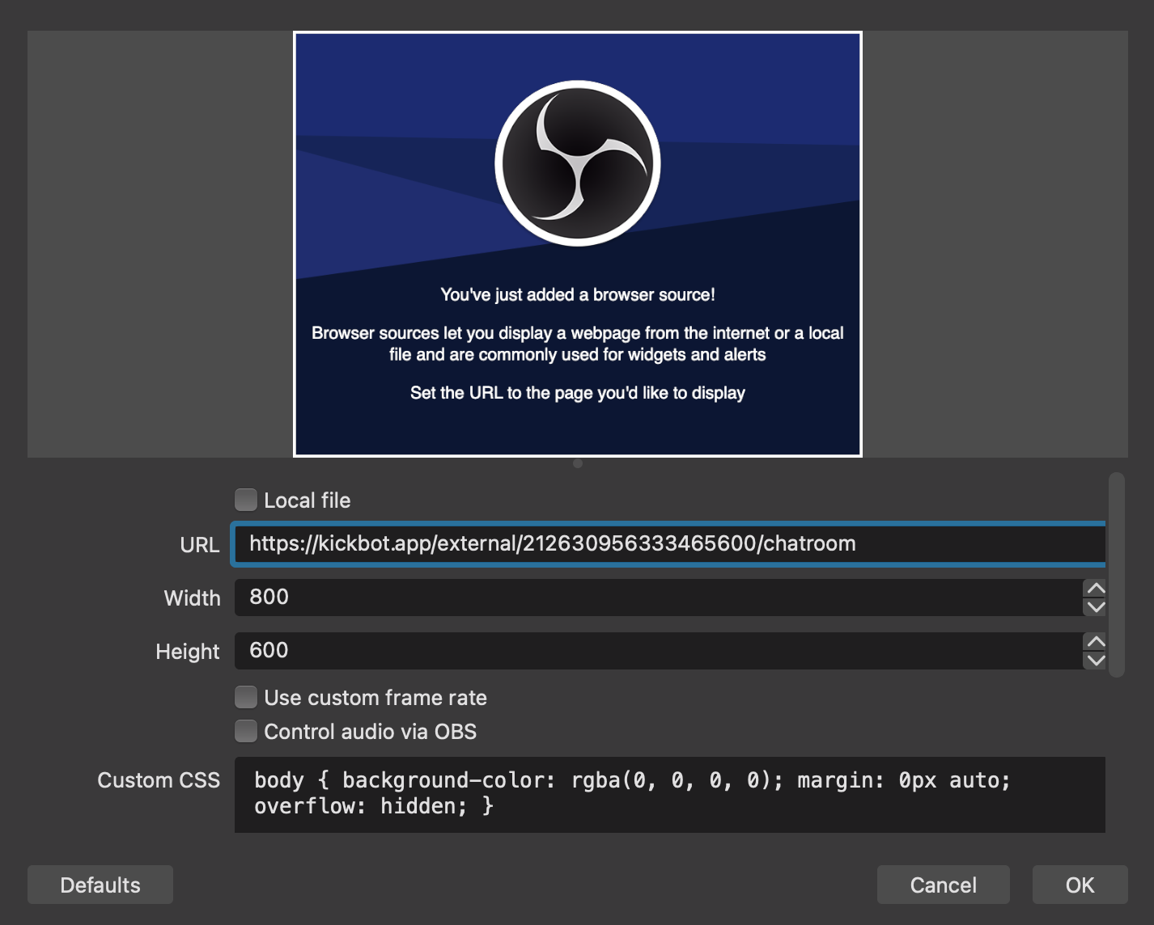Increment the Height value with the up arrow
The image size is (1154, 925).
[x=1096, y=641]
